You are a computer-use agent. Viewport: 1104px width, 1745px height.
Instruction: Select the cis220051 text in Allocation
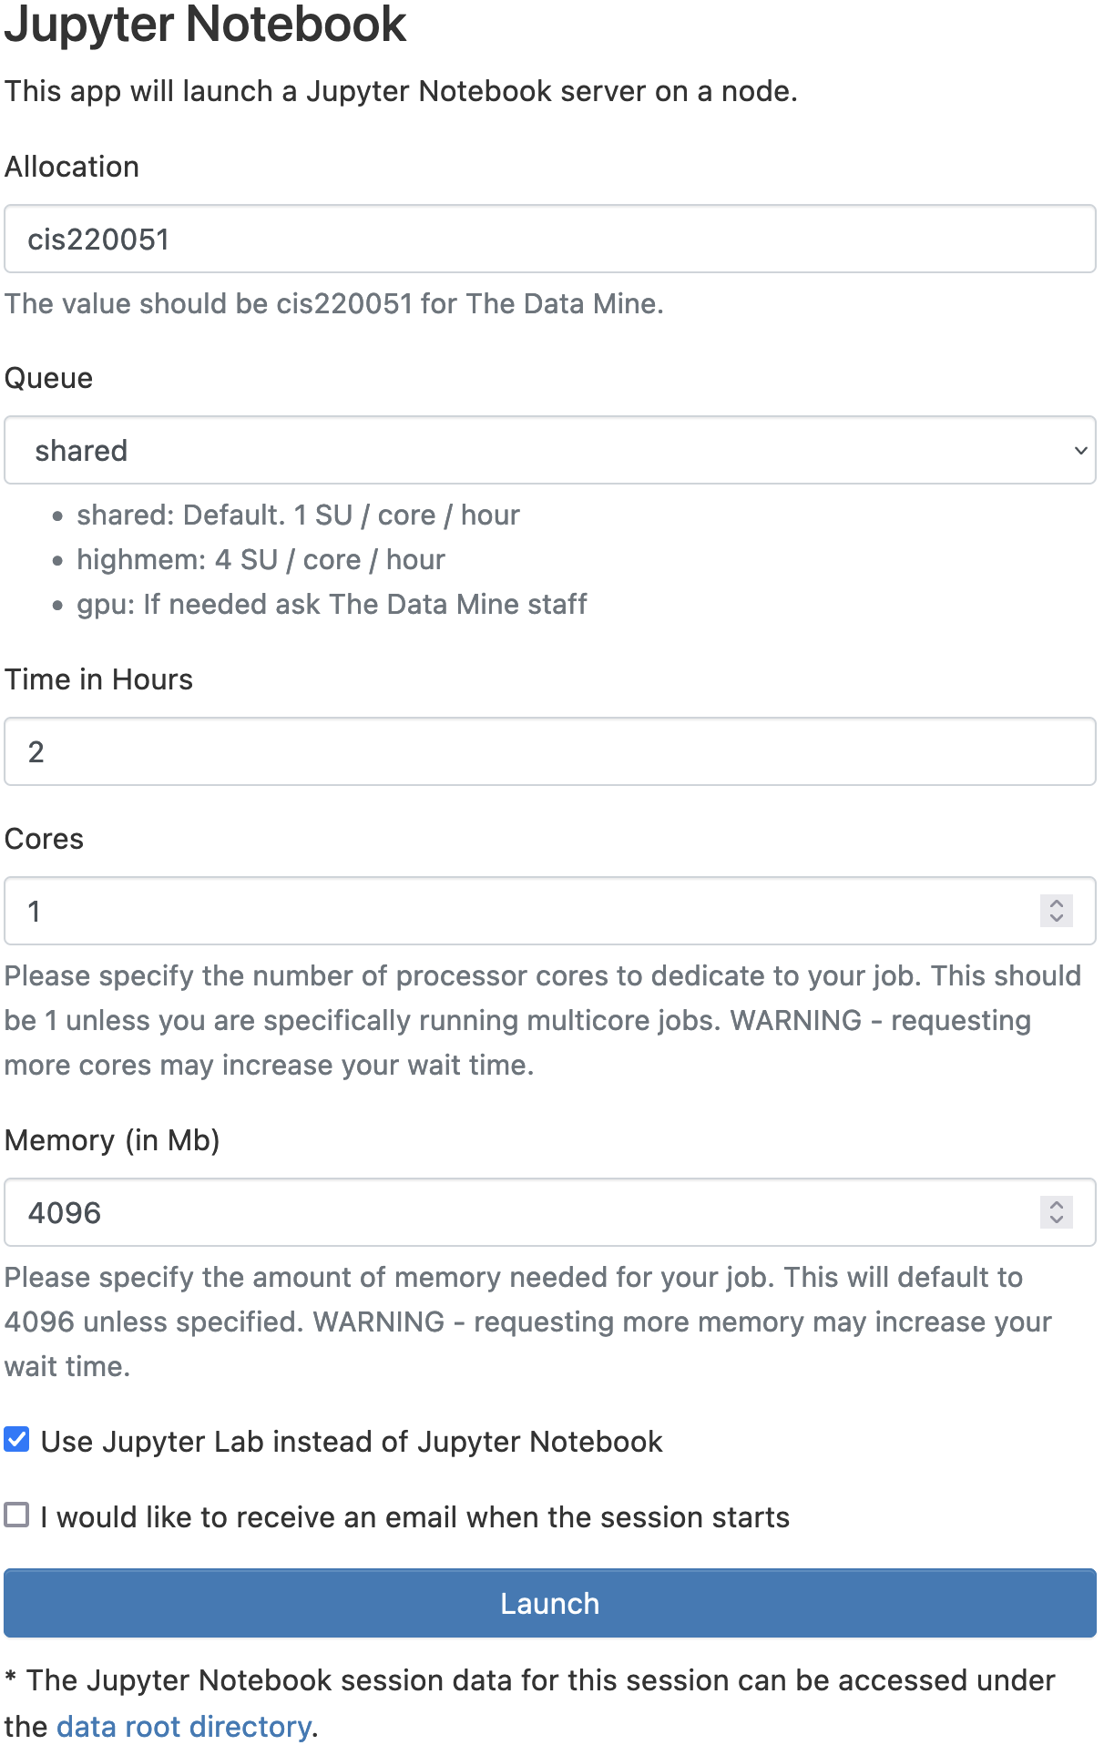pos(97,239)
